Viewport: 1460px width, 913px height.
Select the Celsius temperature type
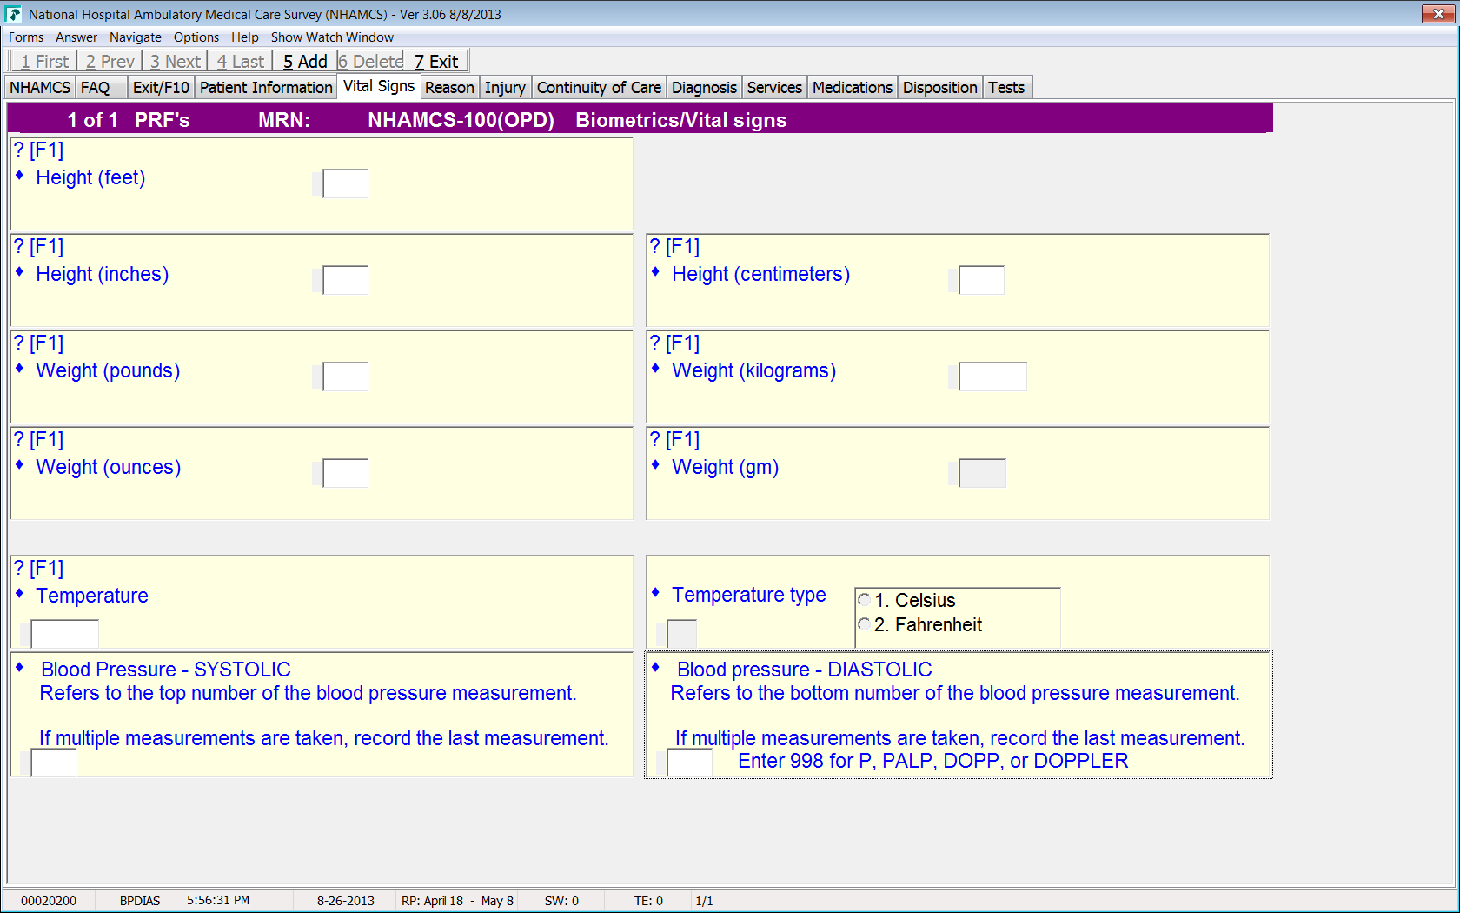(864, 600)
